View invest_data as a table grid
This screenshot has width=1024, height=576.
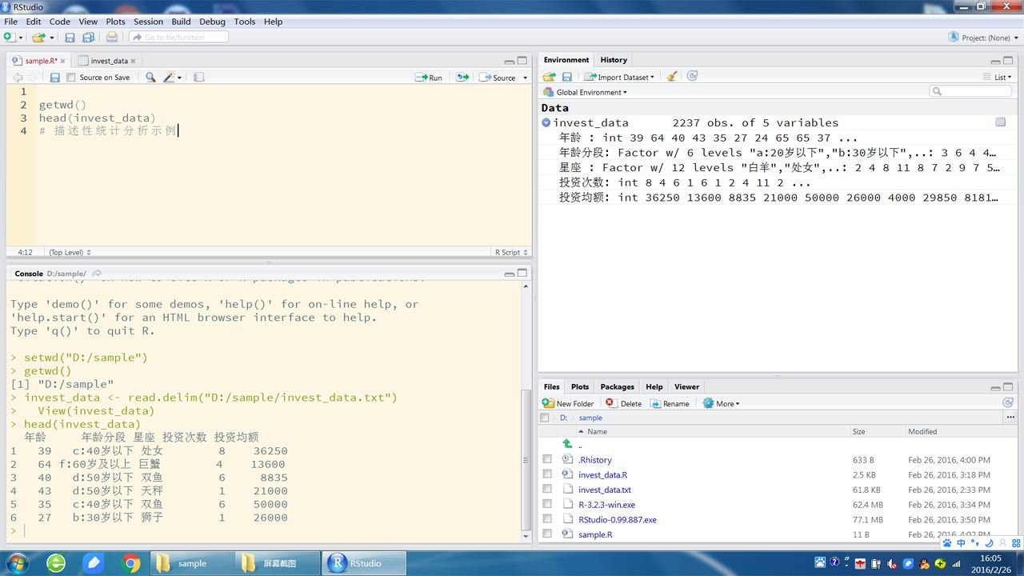tap(1000, 122)
